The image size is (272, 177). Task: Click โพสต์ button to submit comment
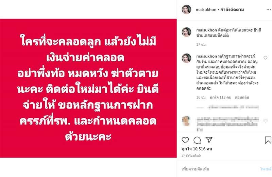point(266,169)
